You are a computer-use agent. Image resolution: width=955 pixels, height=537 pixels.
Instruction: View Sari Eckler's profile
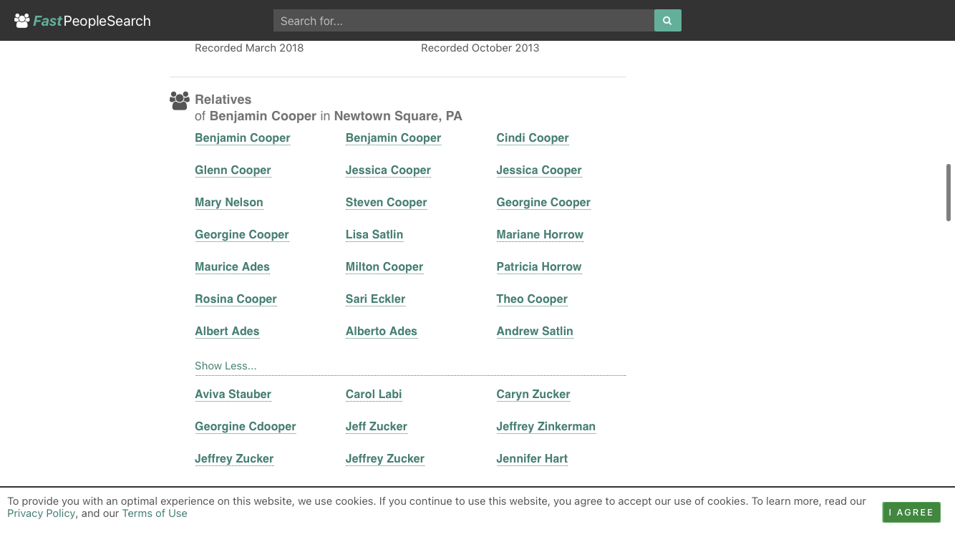375,299
